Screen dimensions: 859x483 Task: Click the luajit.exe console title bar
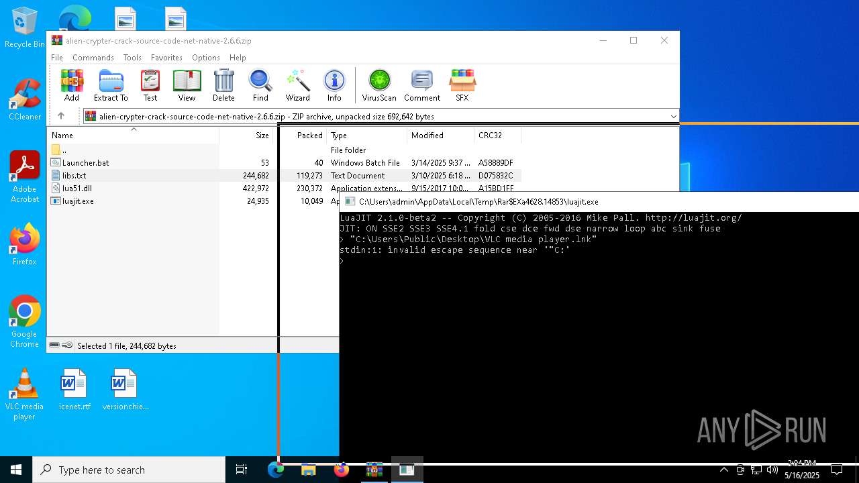[x=599, y=201]
